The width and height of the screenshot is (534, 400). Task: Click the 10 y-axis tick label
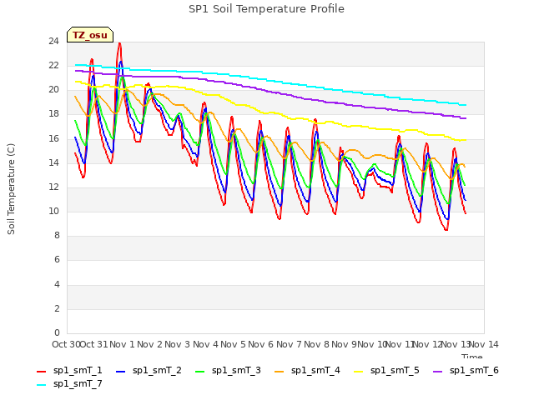click(53, 212)
